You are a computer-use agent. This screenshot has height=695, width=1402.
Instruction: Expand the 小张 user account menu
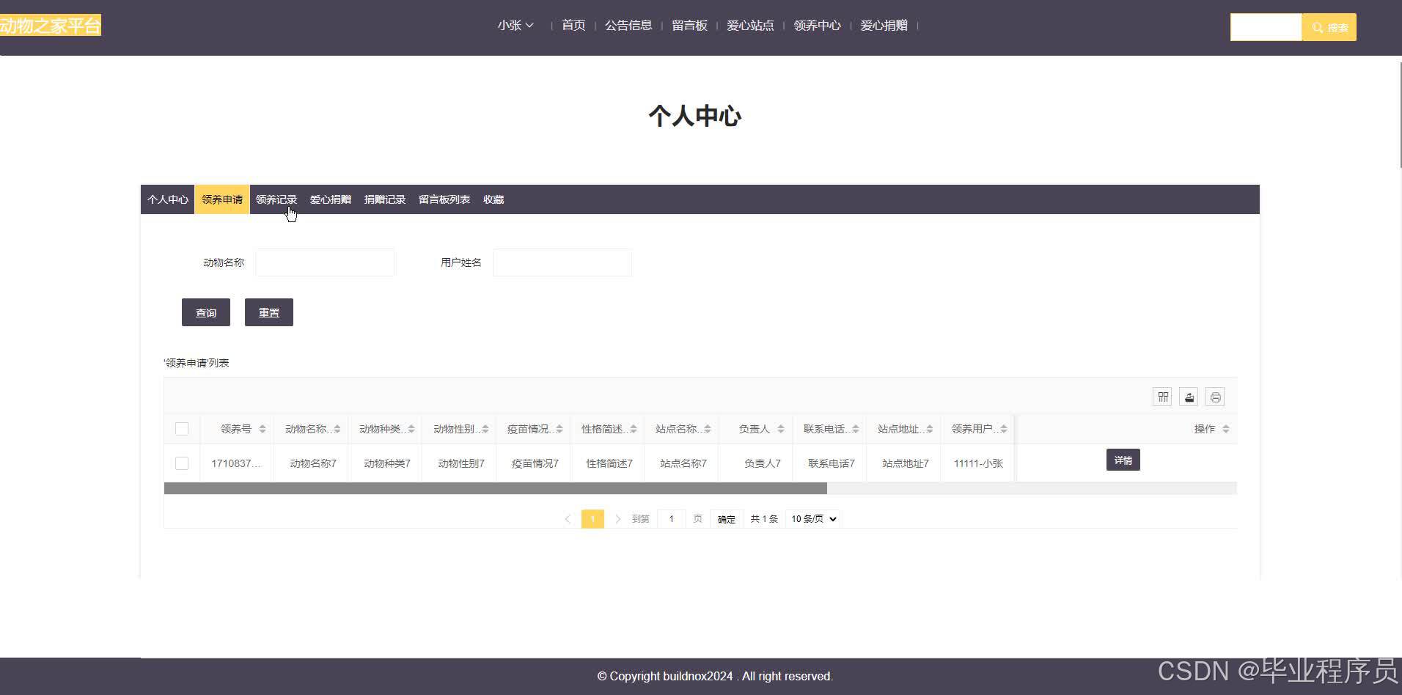tap(515, 25)
